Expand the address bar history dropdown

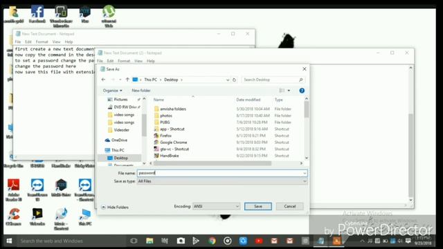coord(228,80)
